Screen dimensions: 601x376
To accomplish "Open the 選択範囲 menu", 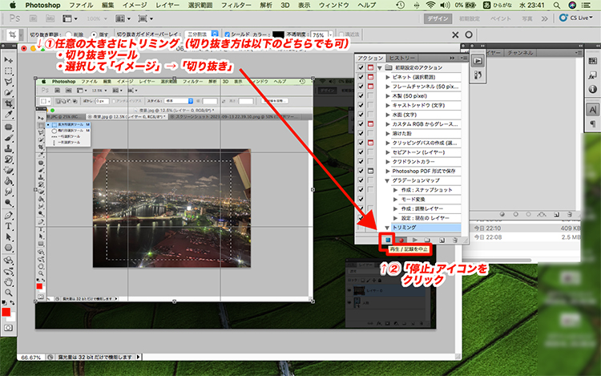I will point(200,5).
